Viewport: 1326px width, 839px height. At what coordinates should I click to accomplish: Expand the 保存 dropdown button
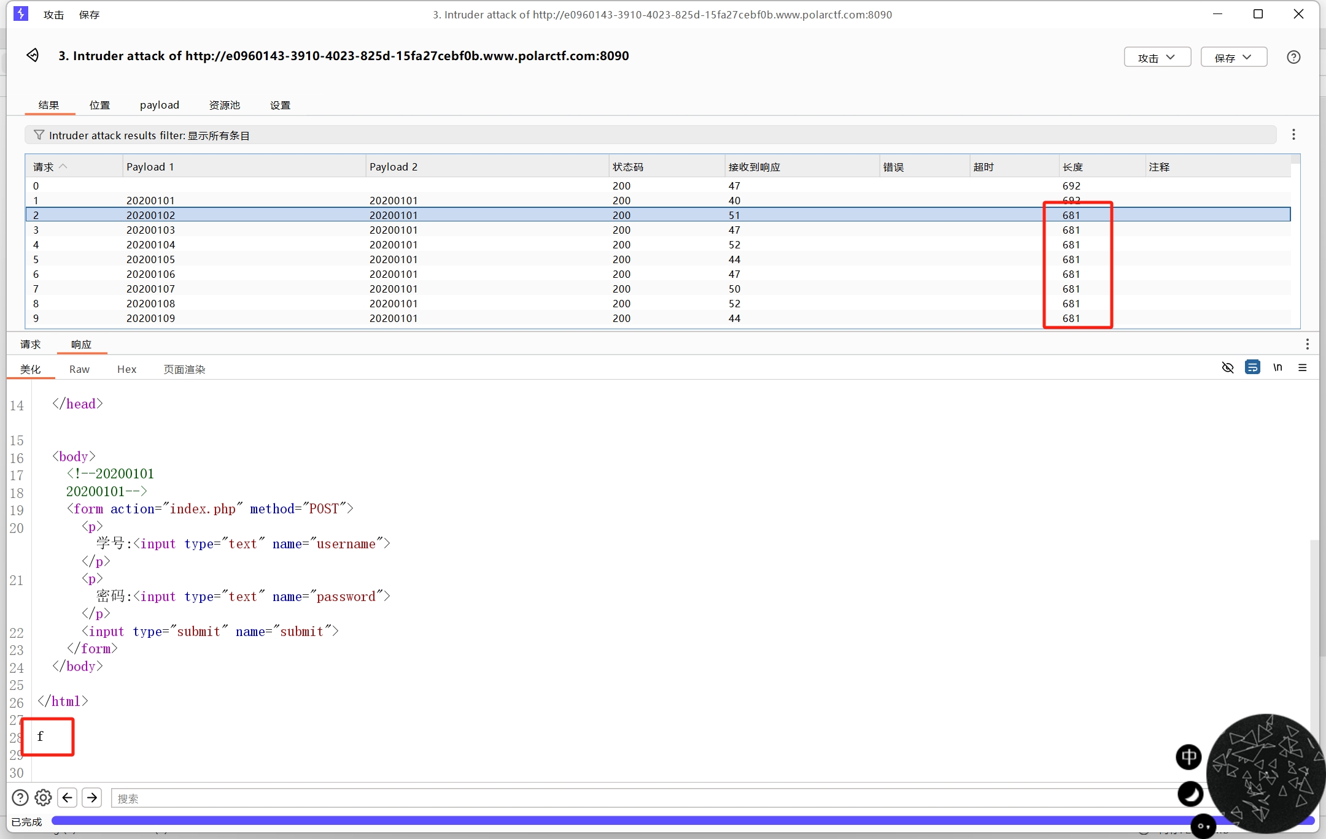[x=1233, y=57]
